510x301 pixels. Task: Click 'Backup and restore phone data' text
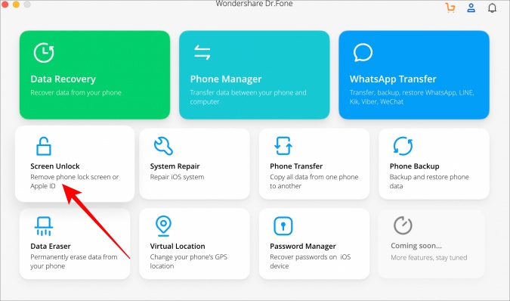click(429, 182)
